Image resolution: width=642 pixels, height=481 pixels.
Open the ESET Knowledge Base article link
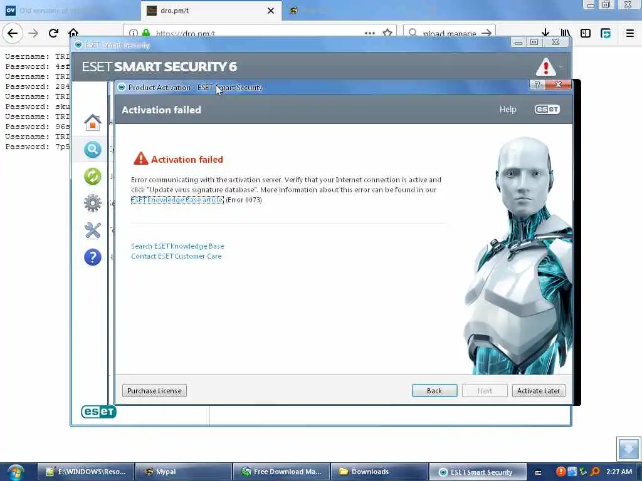[177, 200]
